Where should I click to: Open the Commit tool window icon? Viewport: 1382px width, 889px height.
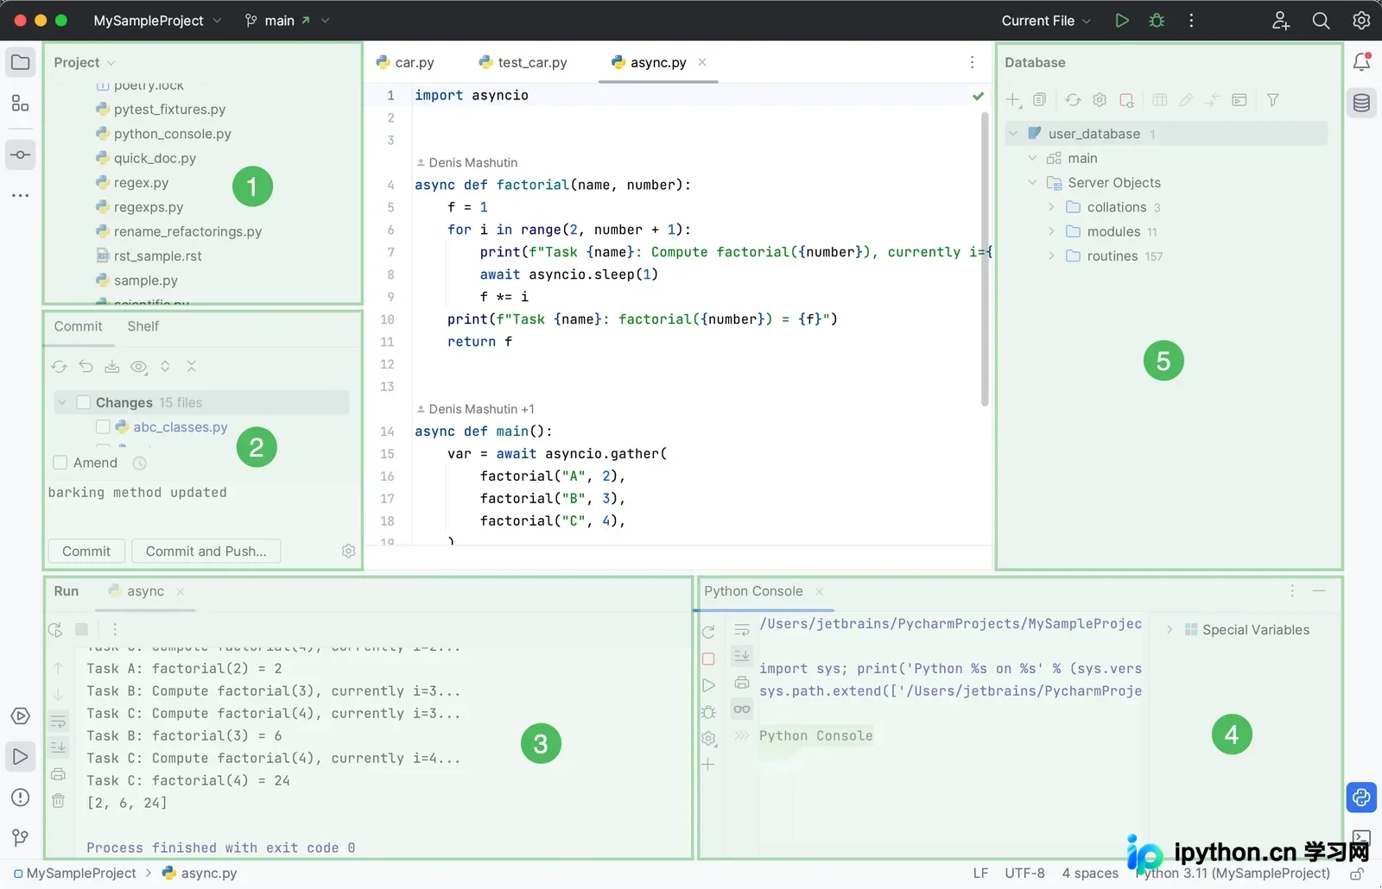21,155
